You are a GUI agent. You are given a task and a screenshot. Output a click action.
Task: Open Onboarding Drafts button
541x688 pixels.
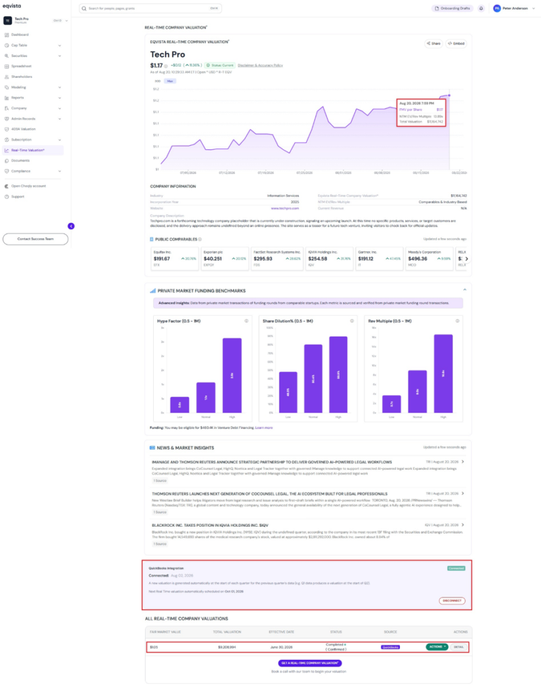point(452,8)
